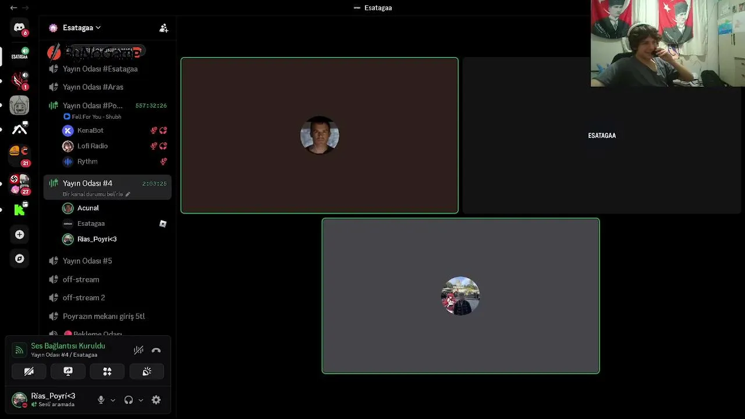Open Acunal user in voice list
745x419 pixels.
(x=88, y=208)
